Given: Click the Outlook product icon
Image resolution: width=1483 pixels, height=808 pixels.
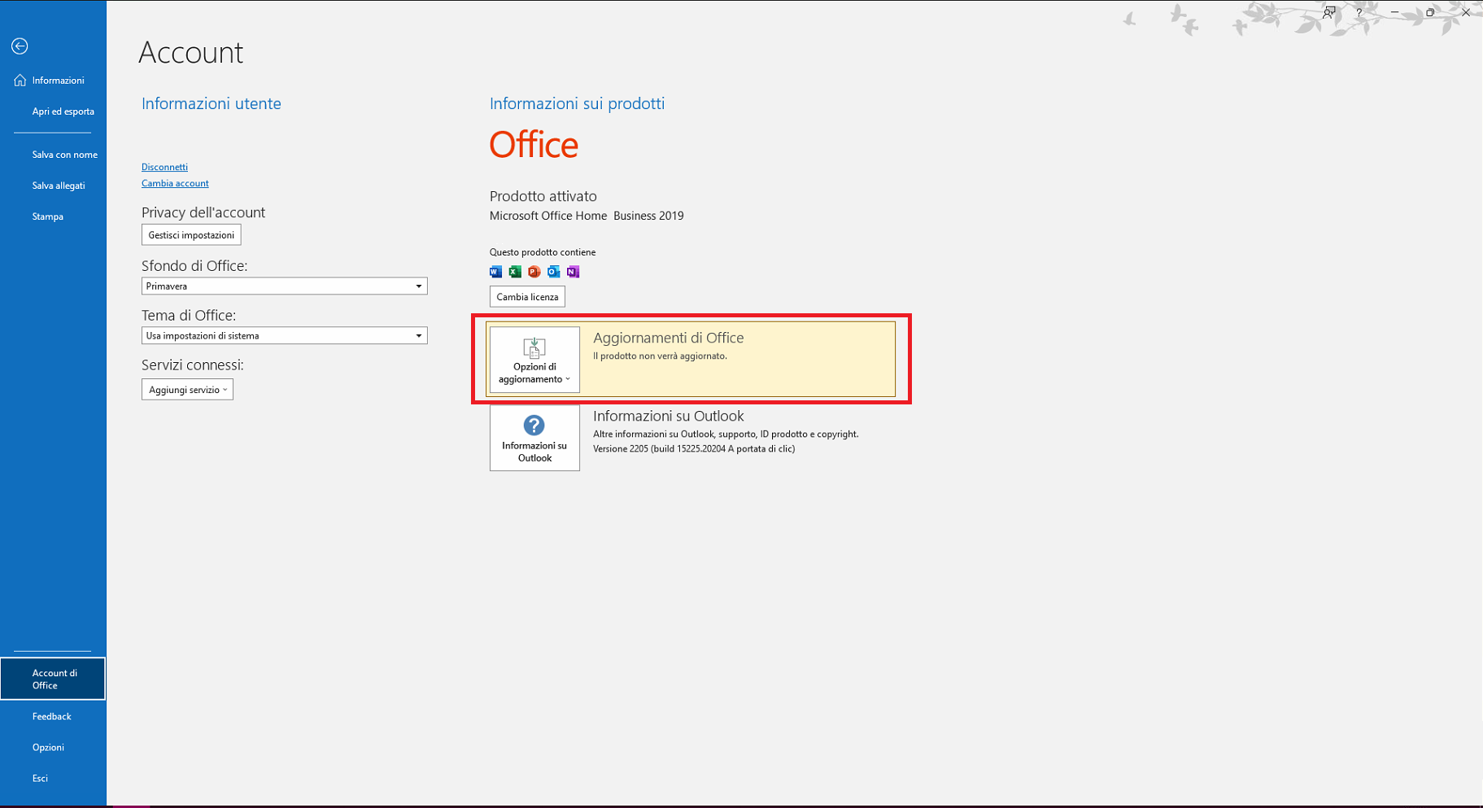Looking at the screenshot, I should [554, 272].
